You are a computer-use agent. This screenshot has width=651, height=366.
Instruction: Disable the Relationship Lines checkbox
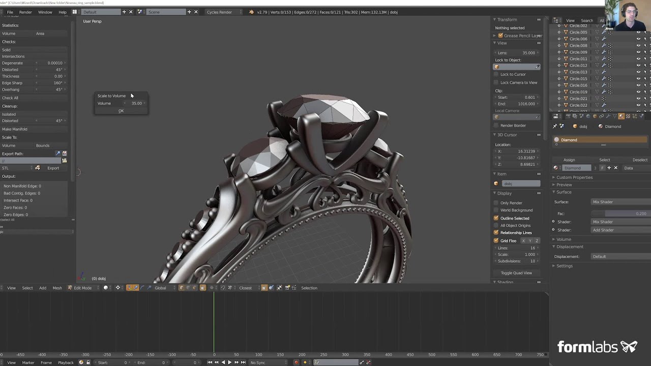(496, 232)
